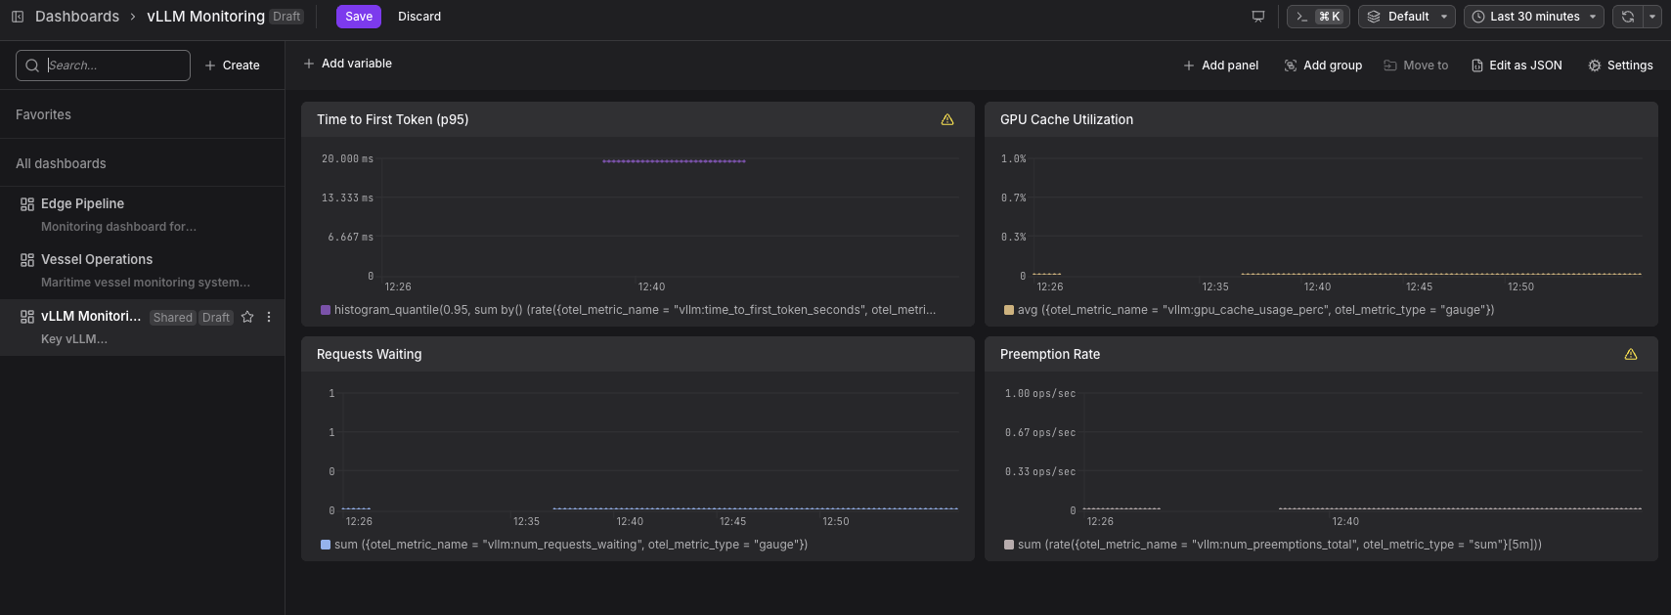Toggle the sidebar panel icon beside Dashboards
The image size is (1671, 615).
(x=18, y=17)
